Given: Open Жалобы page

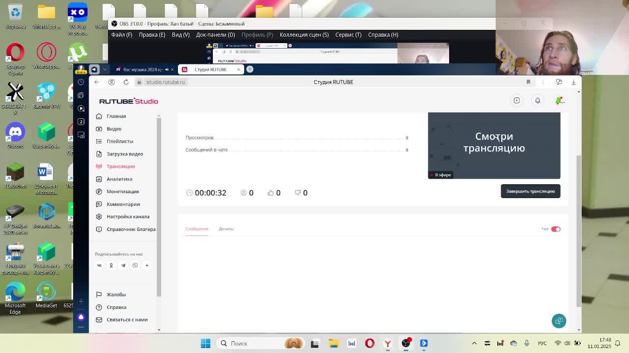Looking at the screenshot, I should [116, 295].
